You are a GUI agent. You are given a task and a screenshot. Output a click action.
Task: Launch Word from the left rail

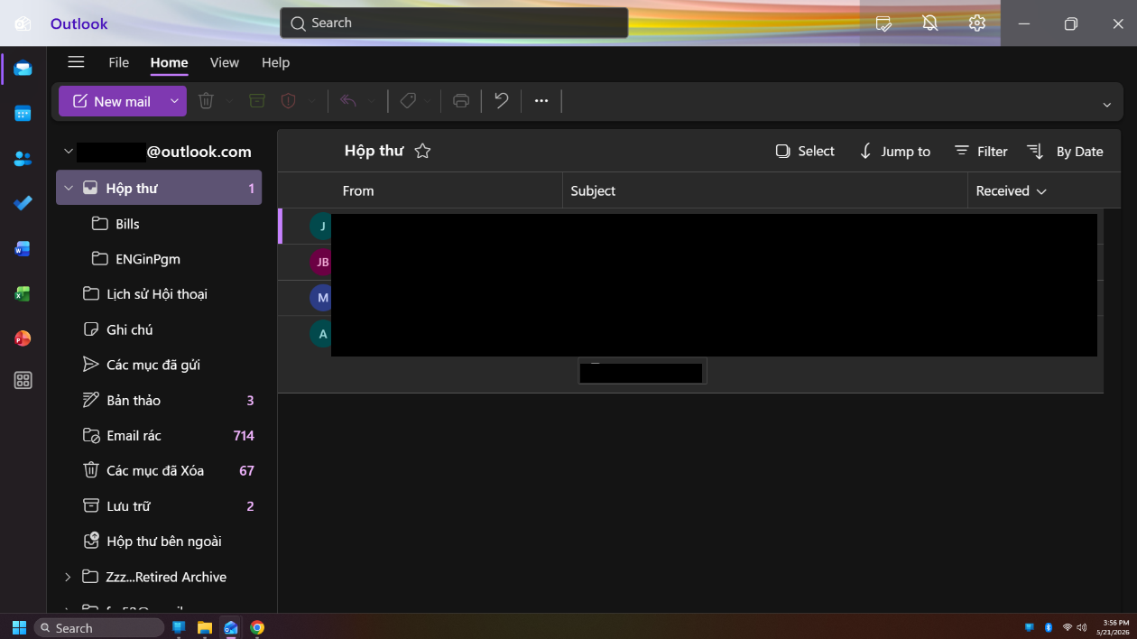pos(23,249)
